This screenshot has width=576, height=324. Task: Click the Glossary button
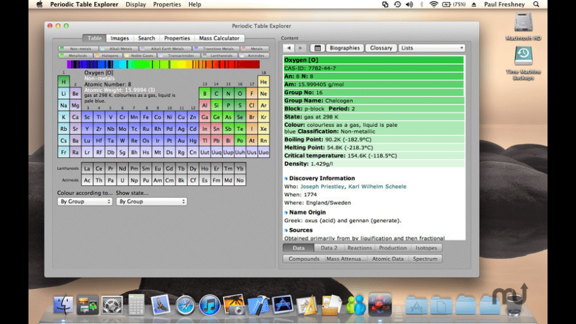(x=381, y=48)
